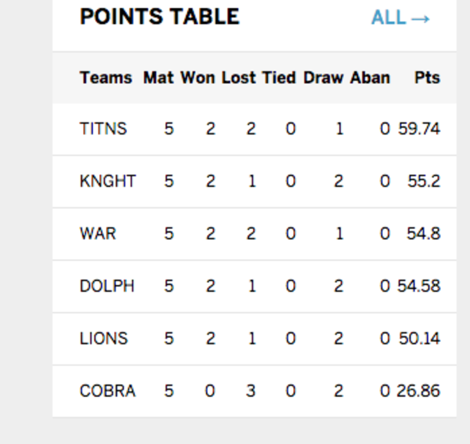Sort by the Won column header

tap(198, 77)
